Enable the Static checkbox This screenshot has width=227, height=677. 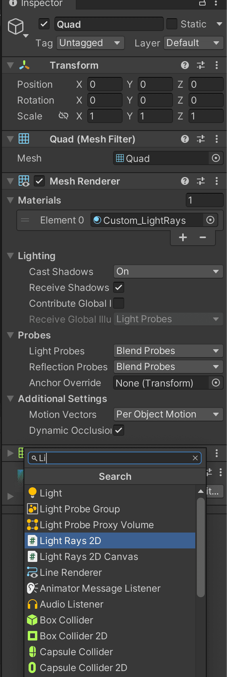coord(172,24)
